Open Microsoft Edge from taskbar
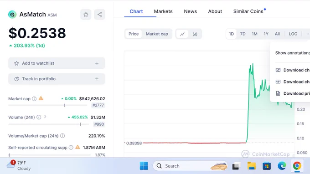The image size is (310, 174). click(x=282, y=166)
